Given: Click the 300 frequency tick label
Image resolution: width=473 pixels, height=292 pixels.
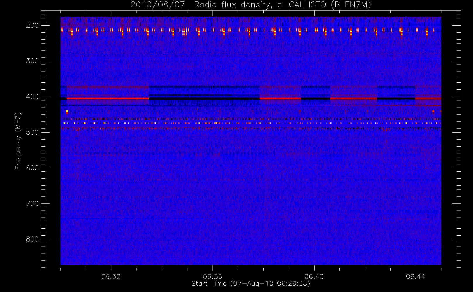Looking at the screenshot, I should (x=32, y=61).
